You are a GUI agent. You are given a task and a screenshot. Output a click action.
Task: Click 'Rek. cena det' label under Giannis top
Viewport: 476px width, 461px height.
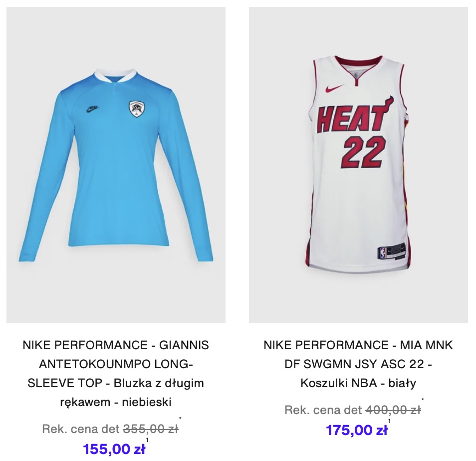coord(81,429)
